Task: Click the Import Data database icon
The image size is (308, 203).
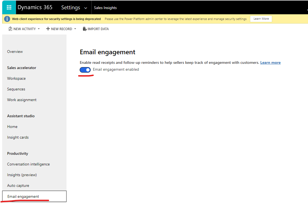Action: [x=85, y=29]
